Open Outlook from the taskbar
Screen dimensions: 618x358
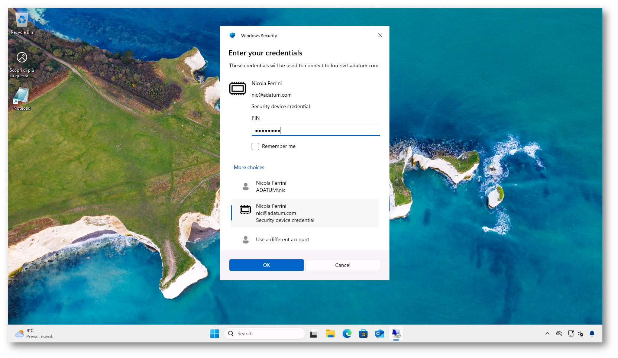[x=379, y=334]
